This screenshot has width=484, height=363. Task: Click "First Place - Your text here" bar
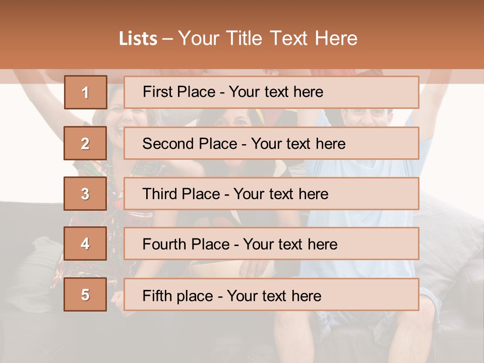271,92
